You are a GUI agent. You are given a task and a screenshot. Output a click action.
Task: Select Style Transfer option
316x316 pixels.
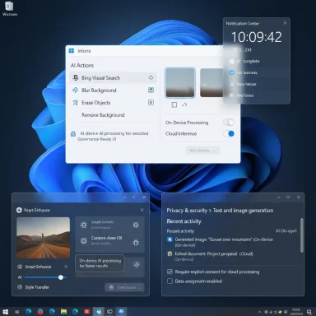tap(37, 287)
